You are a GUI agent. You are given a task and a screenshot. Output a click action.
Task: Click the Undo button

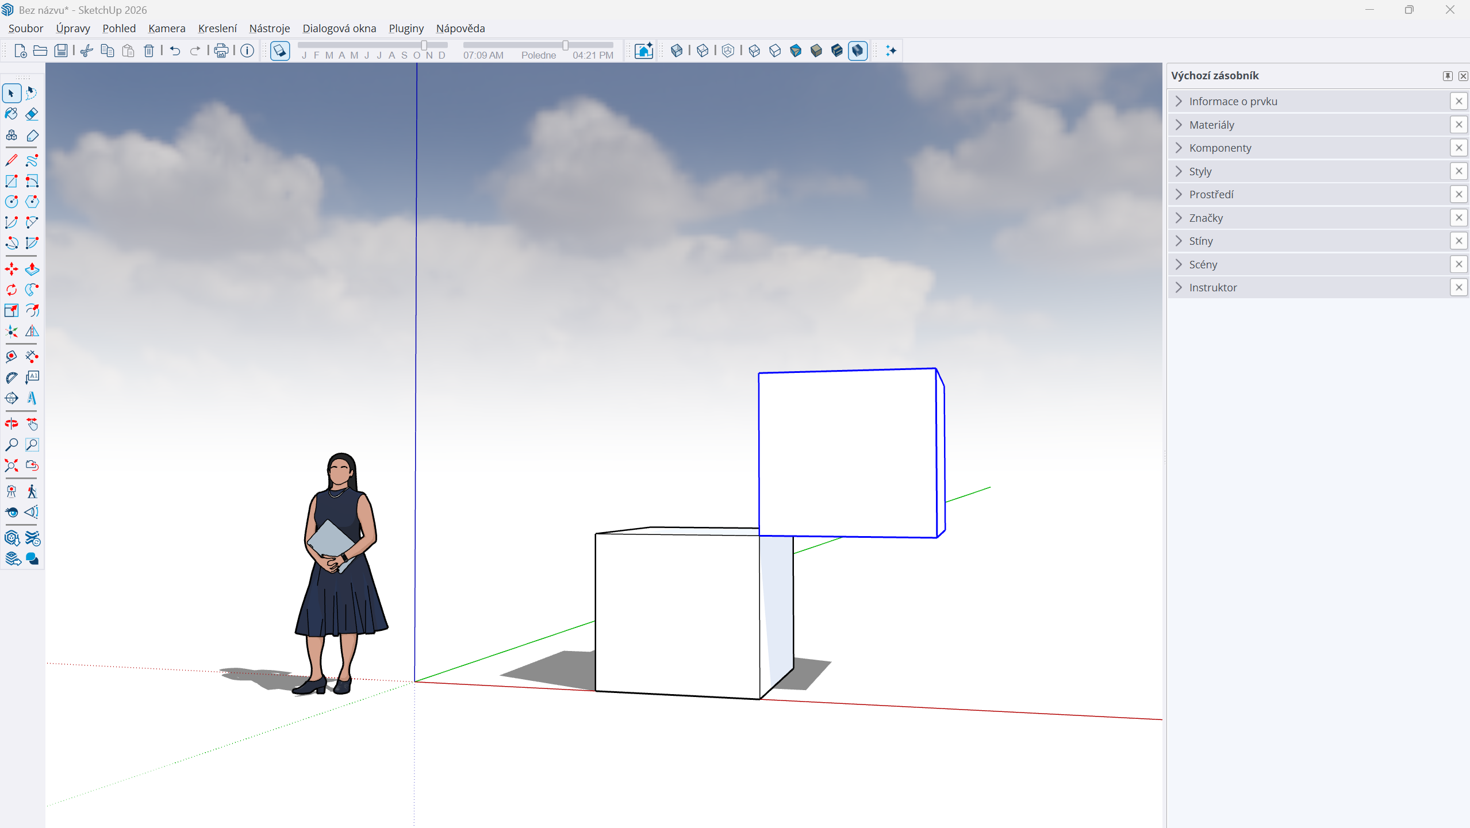(175, 51)
